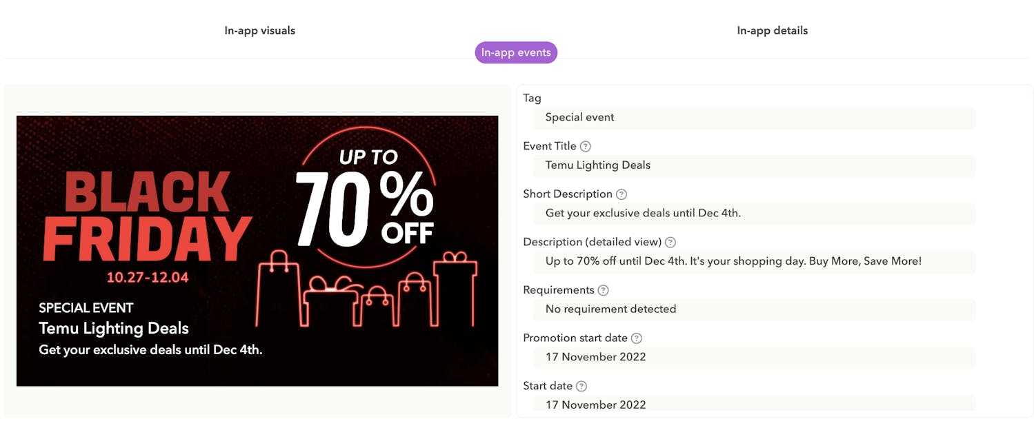Click the detailed description field about 70% off
The image size is (1034, 430).
[x=754, y=261]
